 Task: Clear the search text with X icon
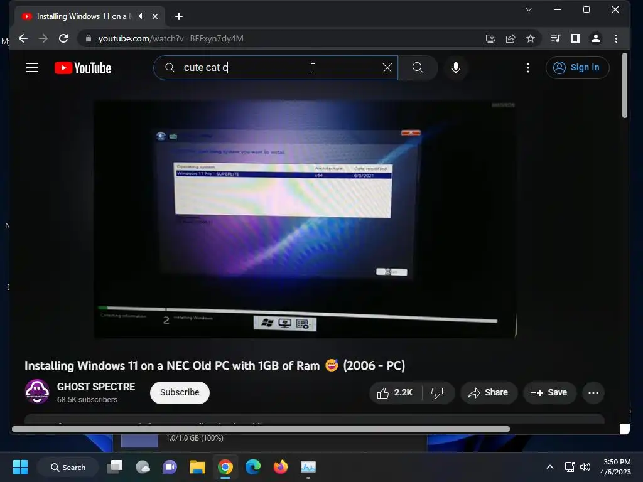(x=387, y=68)
